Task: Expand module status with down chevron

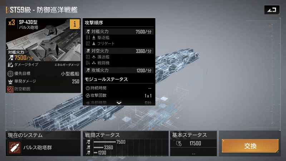Action: [119, 103]
